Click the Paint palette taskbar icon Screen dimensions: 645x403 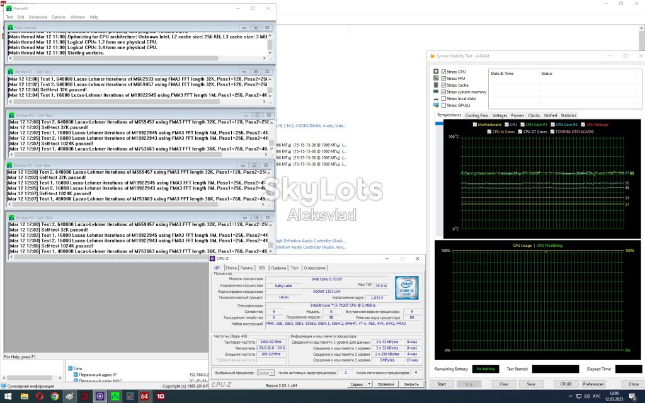[69, 397]
